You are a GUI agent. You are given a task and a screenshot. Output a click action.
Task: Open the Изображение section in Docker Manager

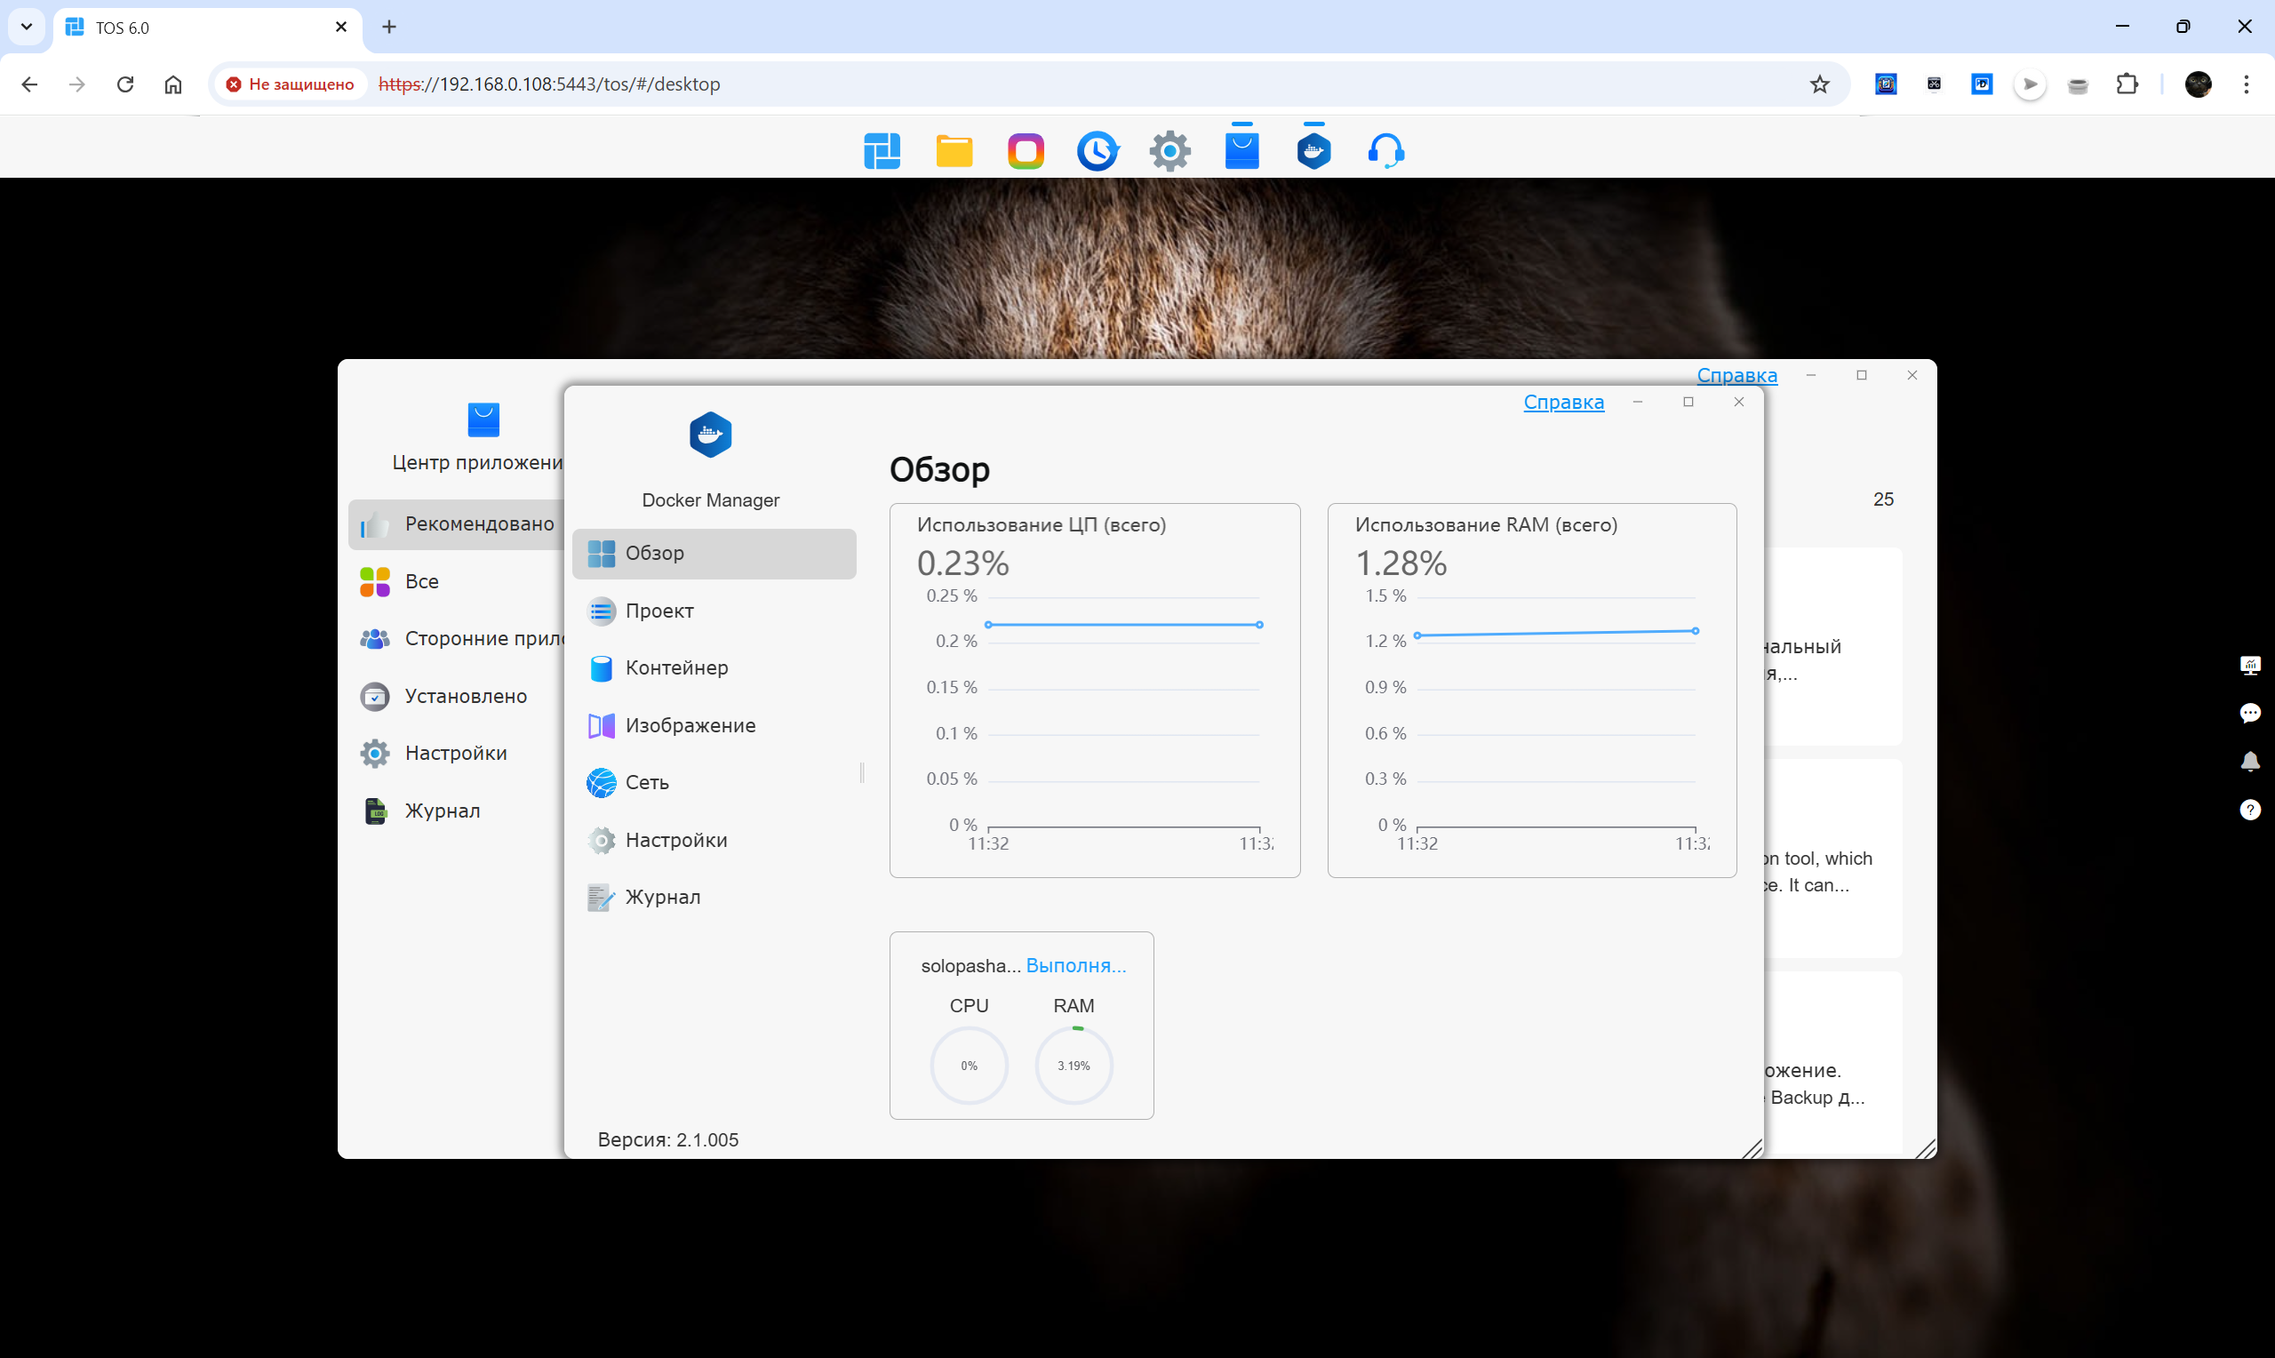[690, 726]
